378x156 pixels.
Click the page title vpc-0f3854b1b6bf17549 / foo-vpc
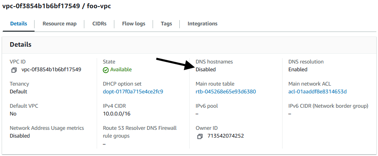56,6
